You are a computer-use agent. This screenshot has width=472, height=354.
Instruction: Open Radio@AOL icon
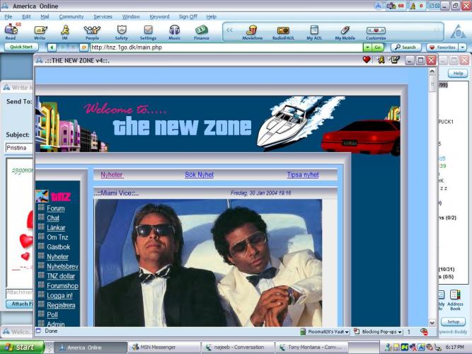coord(283,30)
